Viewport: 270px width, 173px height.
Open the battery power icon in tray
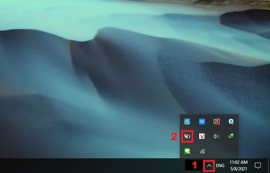tap(187, 136)
